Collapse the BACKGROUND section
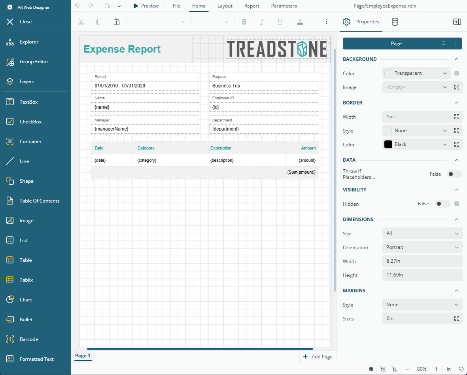Image resolution: width=467 pixels, height=375 pixels. tap(457, 59)
